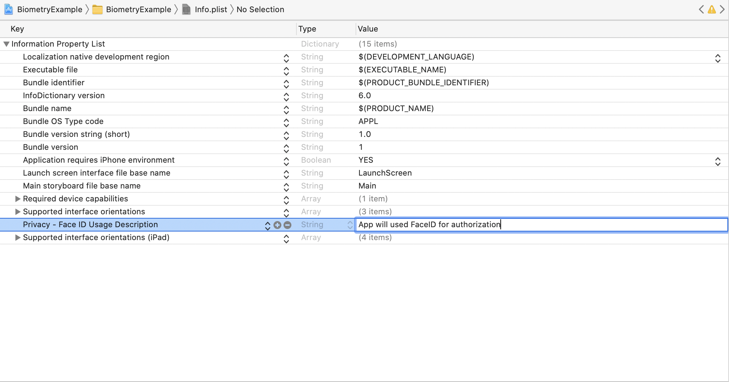Click the Face ID usage description value field

541,225
